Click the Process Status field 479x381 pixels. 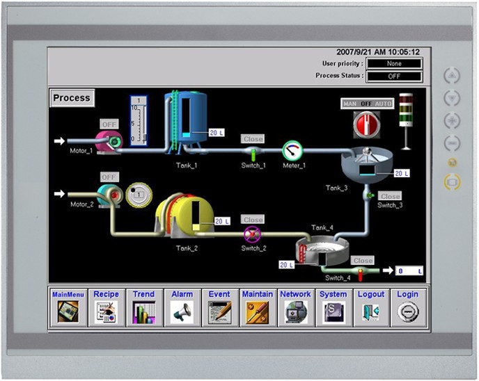coord(394,76)
